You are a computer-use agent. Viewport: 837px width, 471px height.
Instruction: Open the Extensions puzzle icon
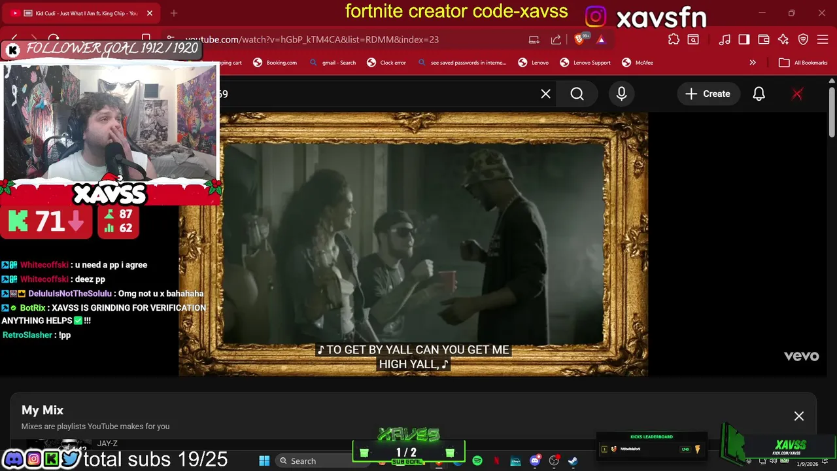[674, 39]
